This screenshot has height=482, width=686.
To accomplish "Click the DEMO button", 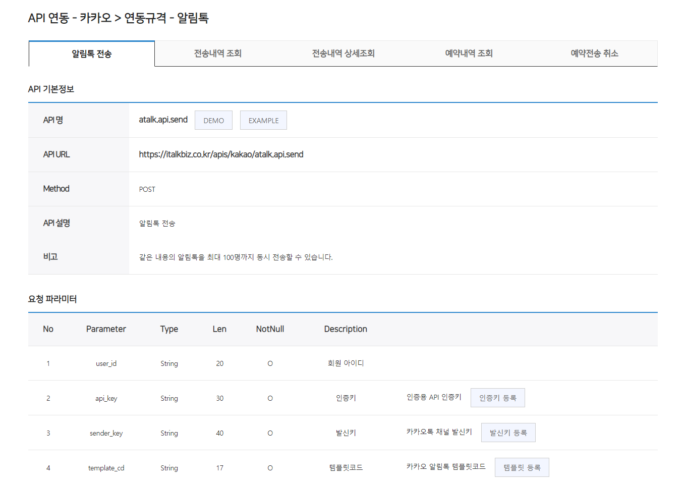I will tap(213, 121).
